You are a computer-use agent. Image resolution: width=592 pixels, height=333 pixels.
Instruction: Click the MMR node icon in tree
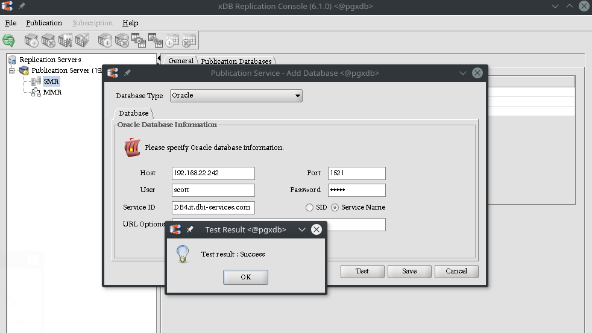point(36,92)
